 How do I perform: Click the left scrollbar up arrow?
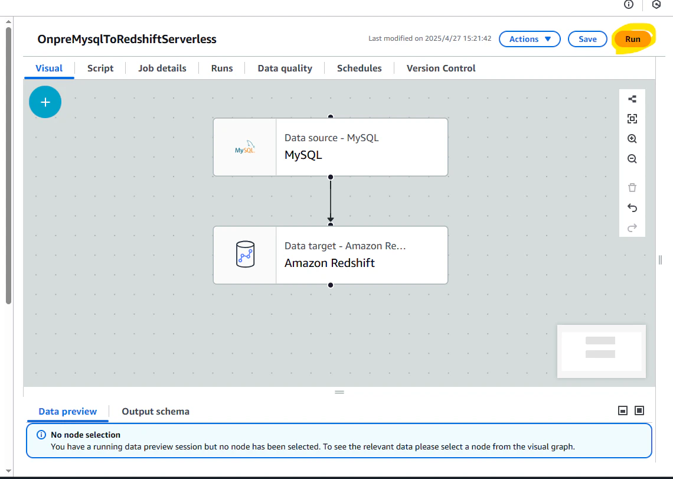point(8,21)
